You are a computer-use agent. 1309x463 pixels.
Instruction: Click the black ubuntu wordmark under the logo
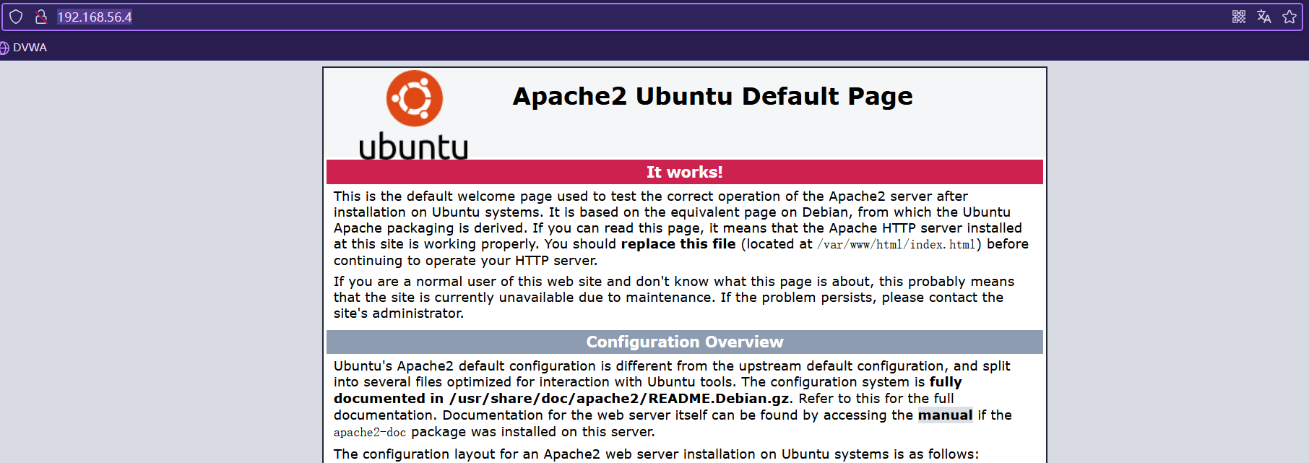pyautogui.click(x=413, y=146)
